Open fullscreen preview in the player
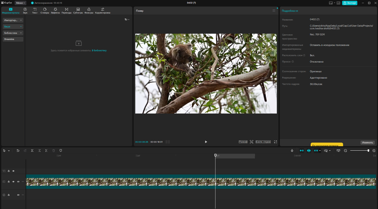The image size is (378, 209). (275, 142)
